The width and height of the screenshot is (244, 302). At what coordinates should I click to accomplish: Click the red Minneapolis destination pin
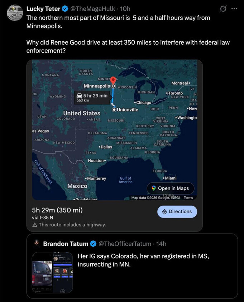pos(113,81)
